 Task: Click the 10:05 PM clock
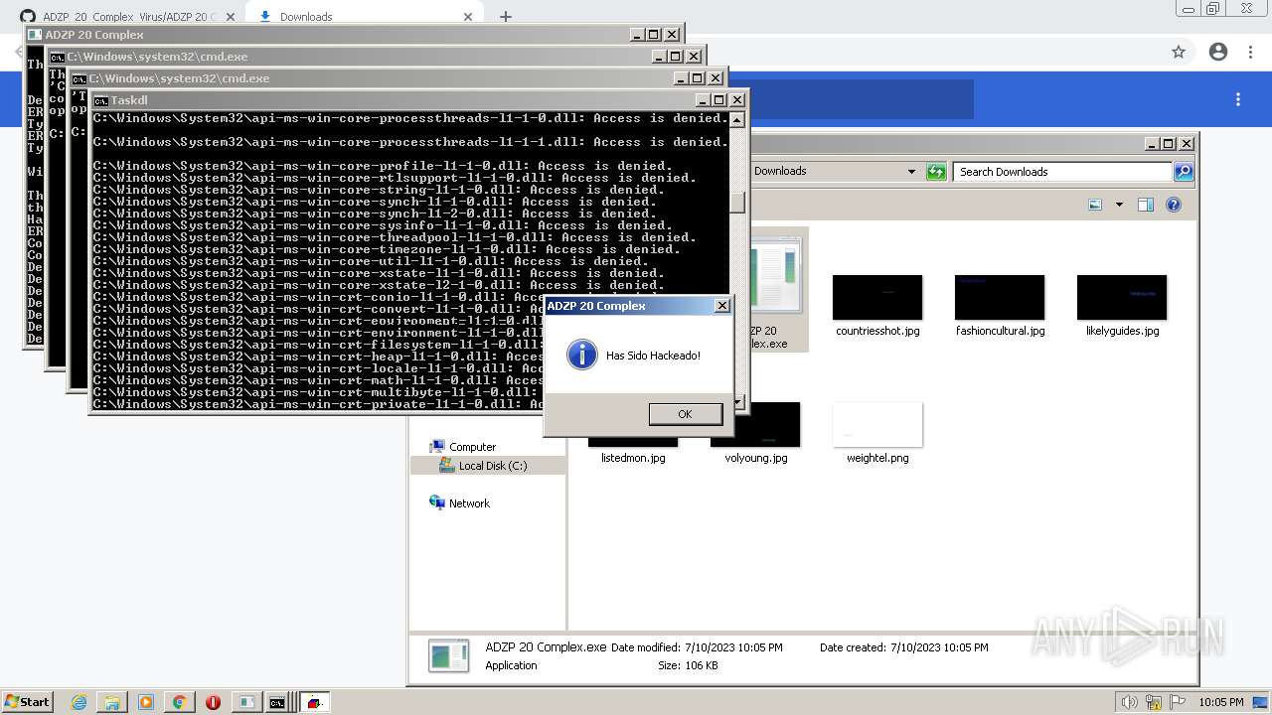point(1221,702)
